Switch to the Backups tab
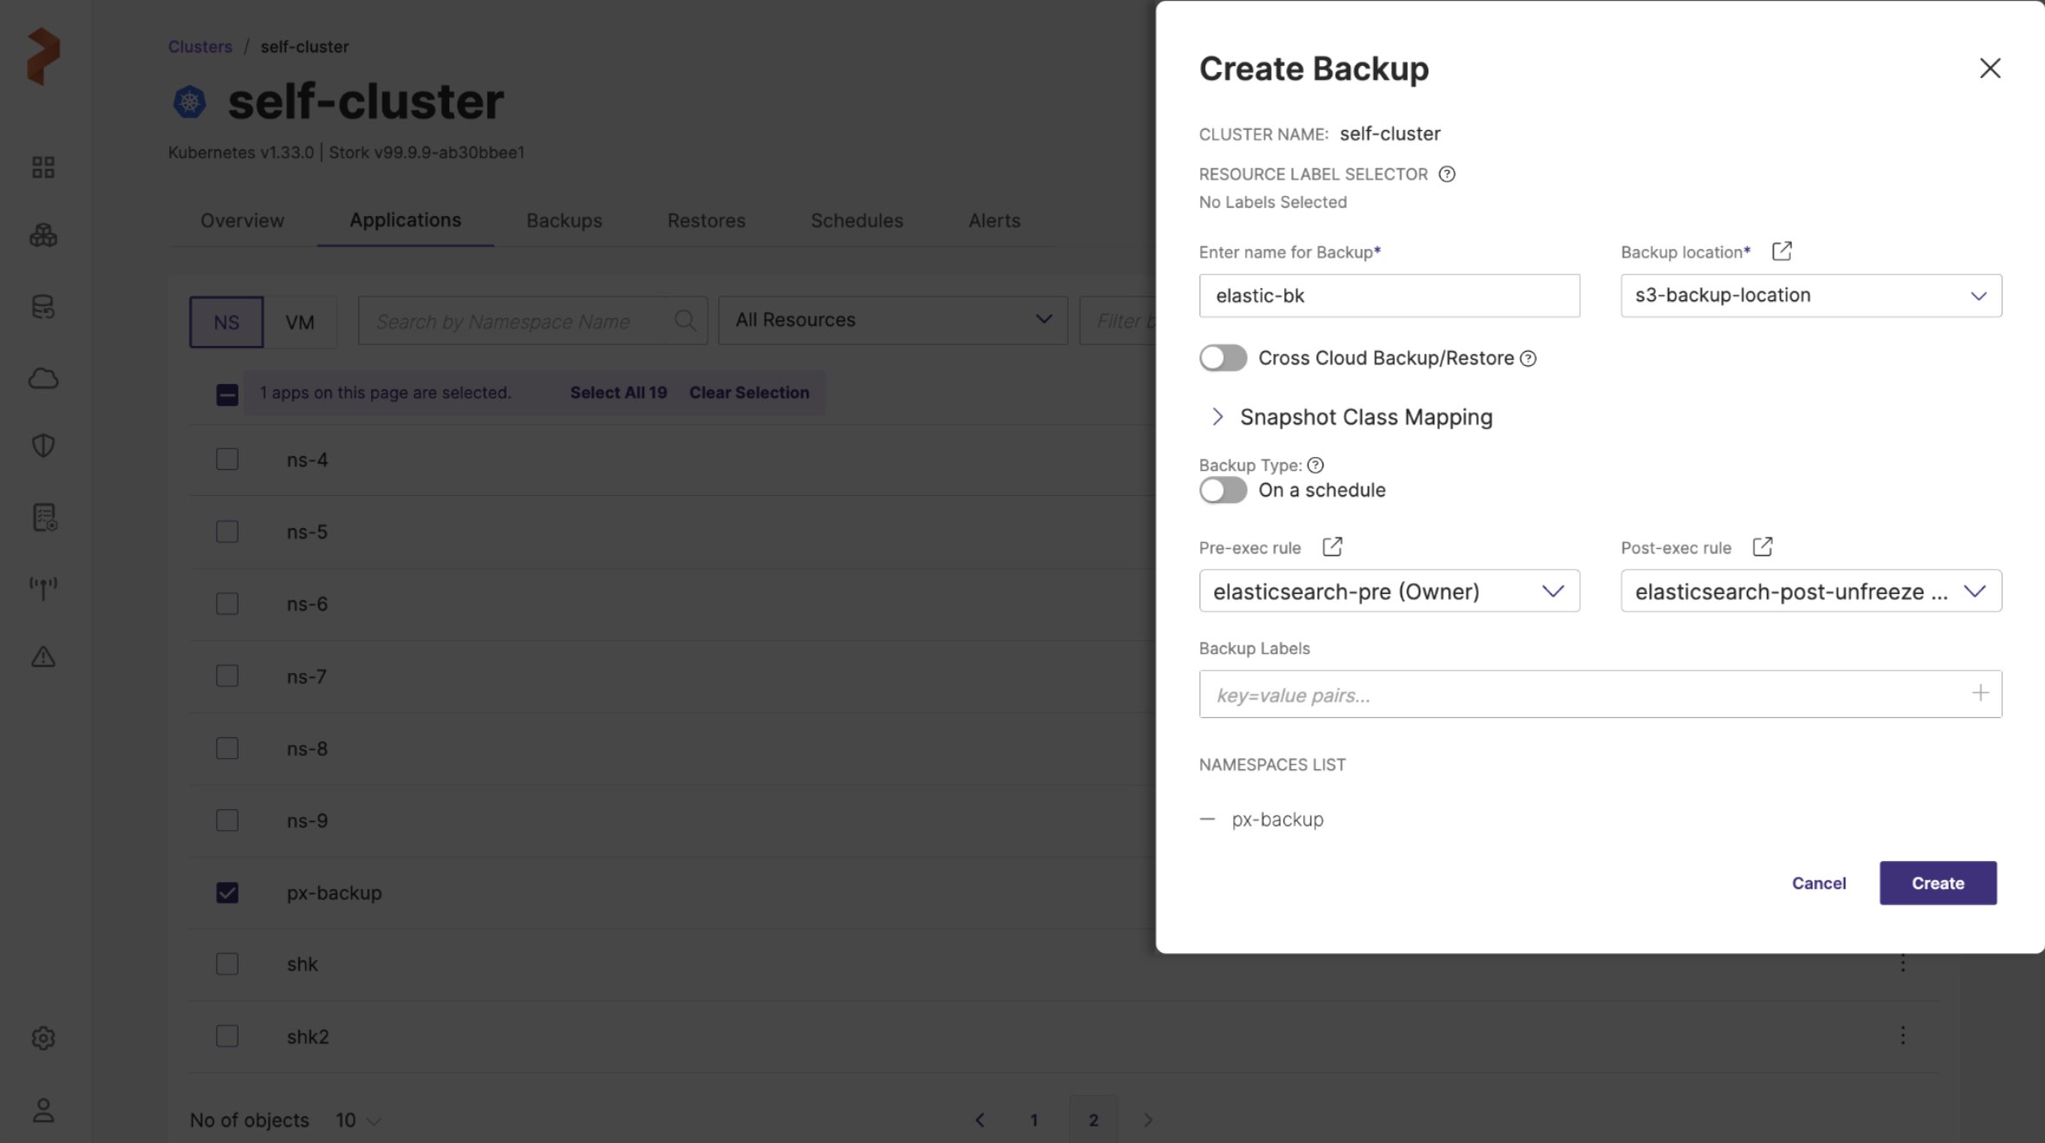 coord(564,220)
